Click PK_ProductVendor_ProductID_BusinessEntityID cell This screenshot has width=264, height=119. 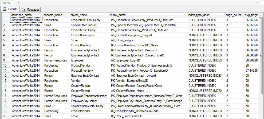click(x=148, y=65)
